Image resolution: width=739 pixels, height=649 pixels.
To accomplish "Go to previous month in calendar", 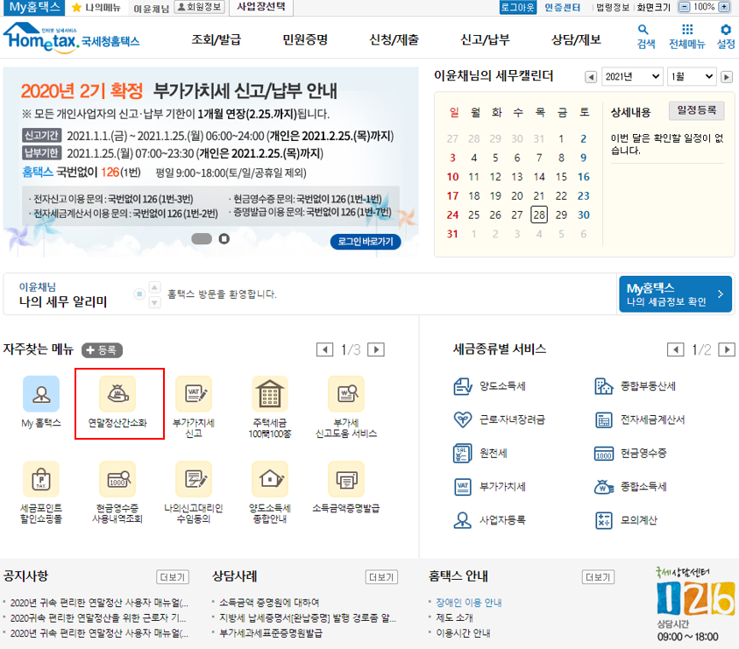I will click(x=591, y=77).
